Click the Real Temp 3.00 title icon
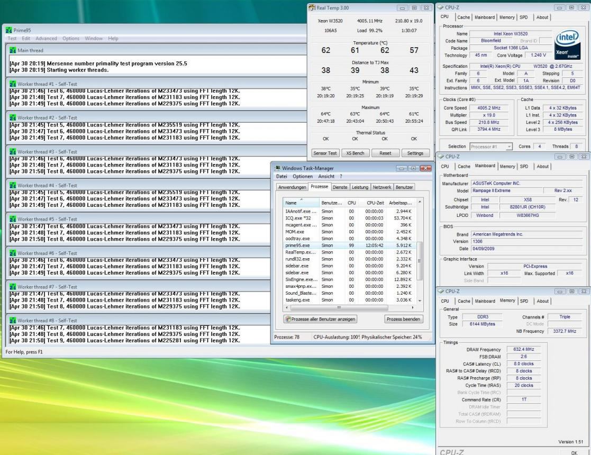Viewport: 591px width, 455px height. (x=312, y=7)
